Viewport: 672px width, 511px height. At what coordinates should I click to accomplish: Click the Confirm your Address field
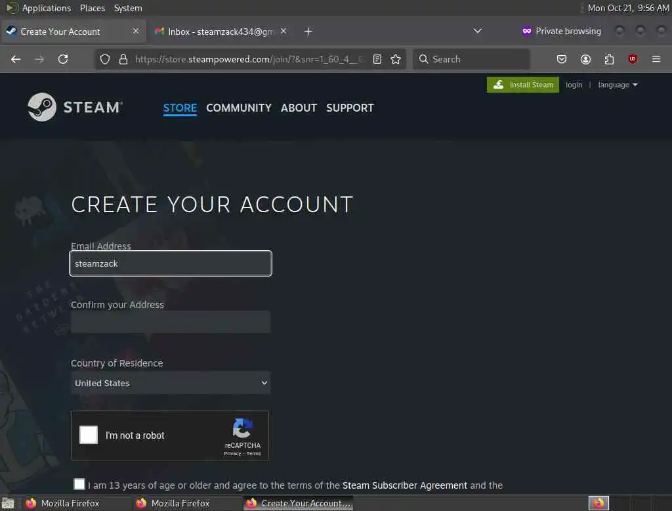pos(171,322)
